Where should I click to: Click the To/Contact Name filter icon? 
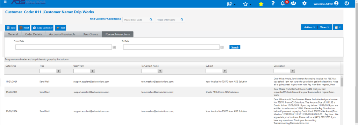tap(160, 71)
